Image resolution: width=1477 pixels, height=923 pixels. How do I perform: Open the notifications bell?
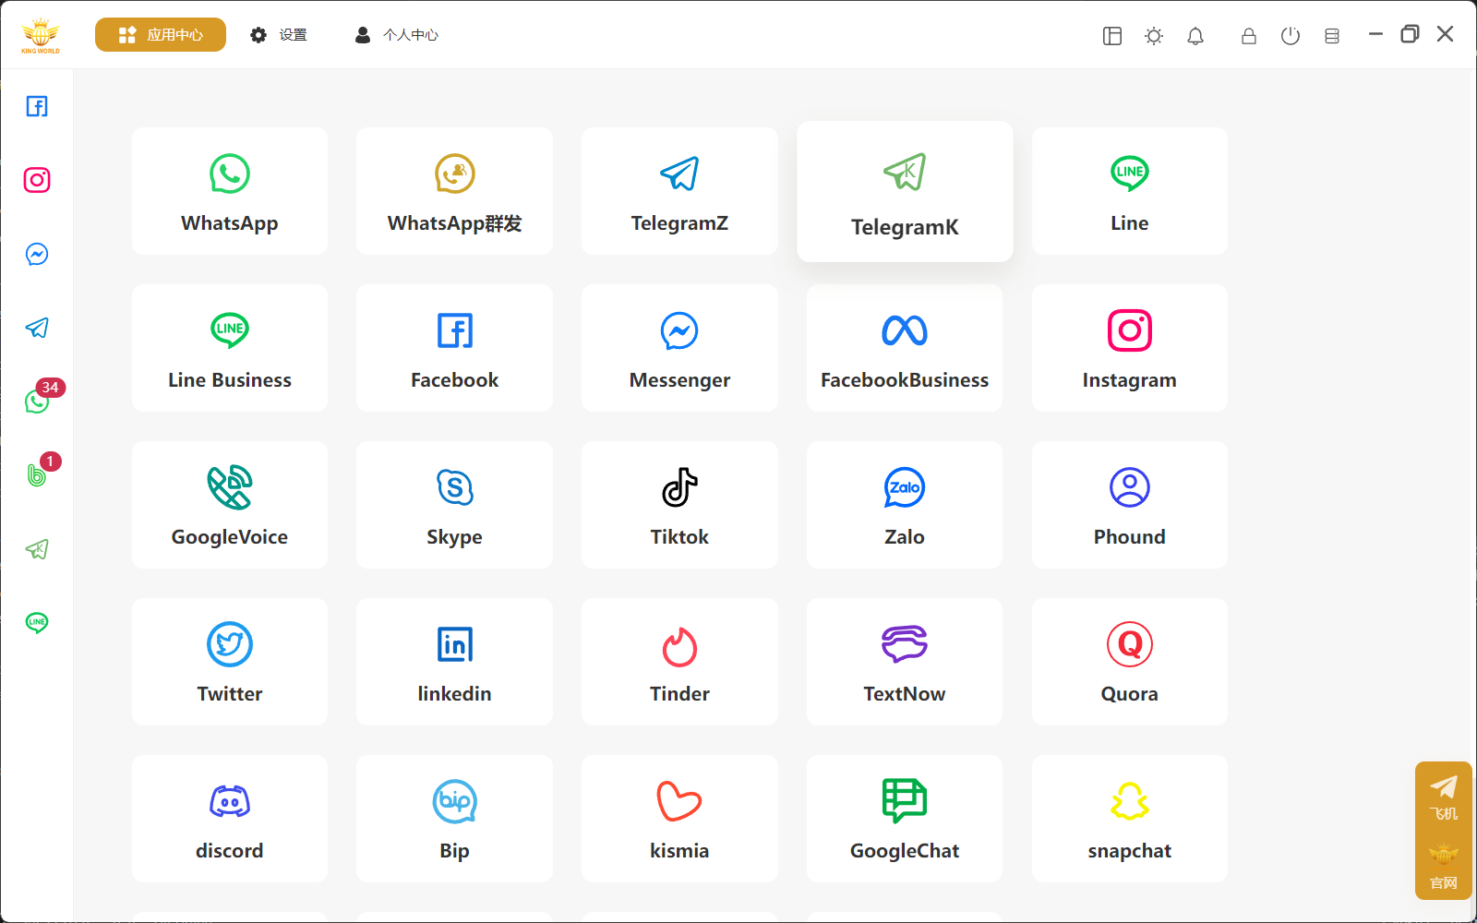click(x=1195, y=36)
